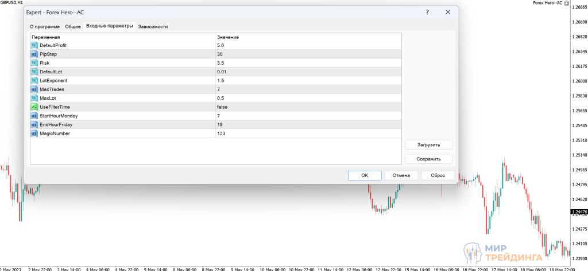Confirm settings with the OK button
Image resolution: width=588 pixels, height=271 pixels.
(364, 175)
